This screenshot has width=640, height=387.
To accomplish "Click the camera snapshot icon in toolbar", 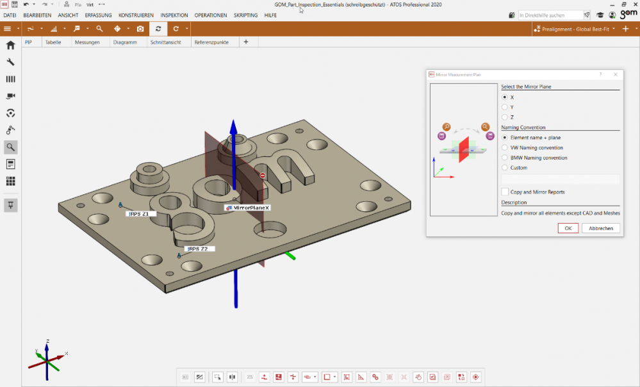I will tap(140, 29).
